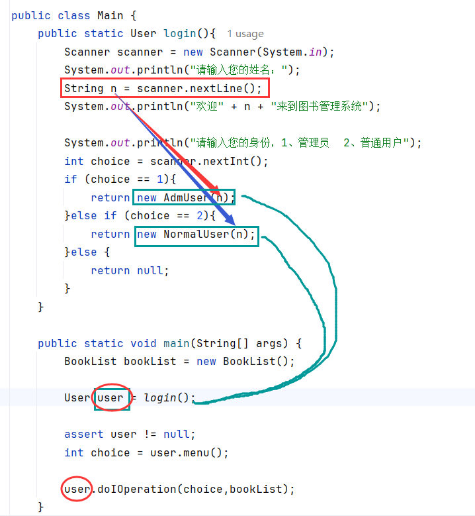Click the login method name in its declaration
The image size is (475, 516).
(x=180, y=34)
